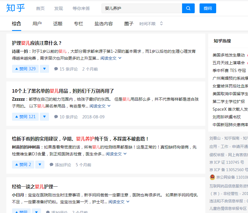This screenshot has height=213, width=248.
Task: Expand 阅读全文 for 小日月's article
Action: click(x=119, y=202)
